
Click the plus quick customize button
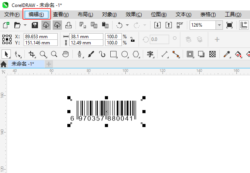pos(217,39)
